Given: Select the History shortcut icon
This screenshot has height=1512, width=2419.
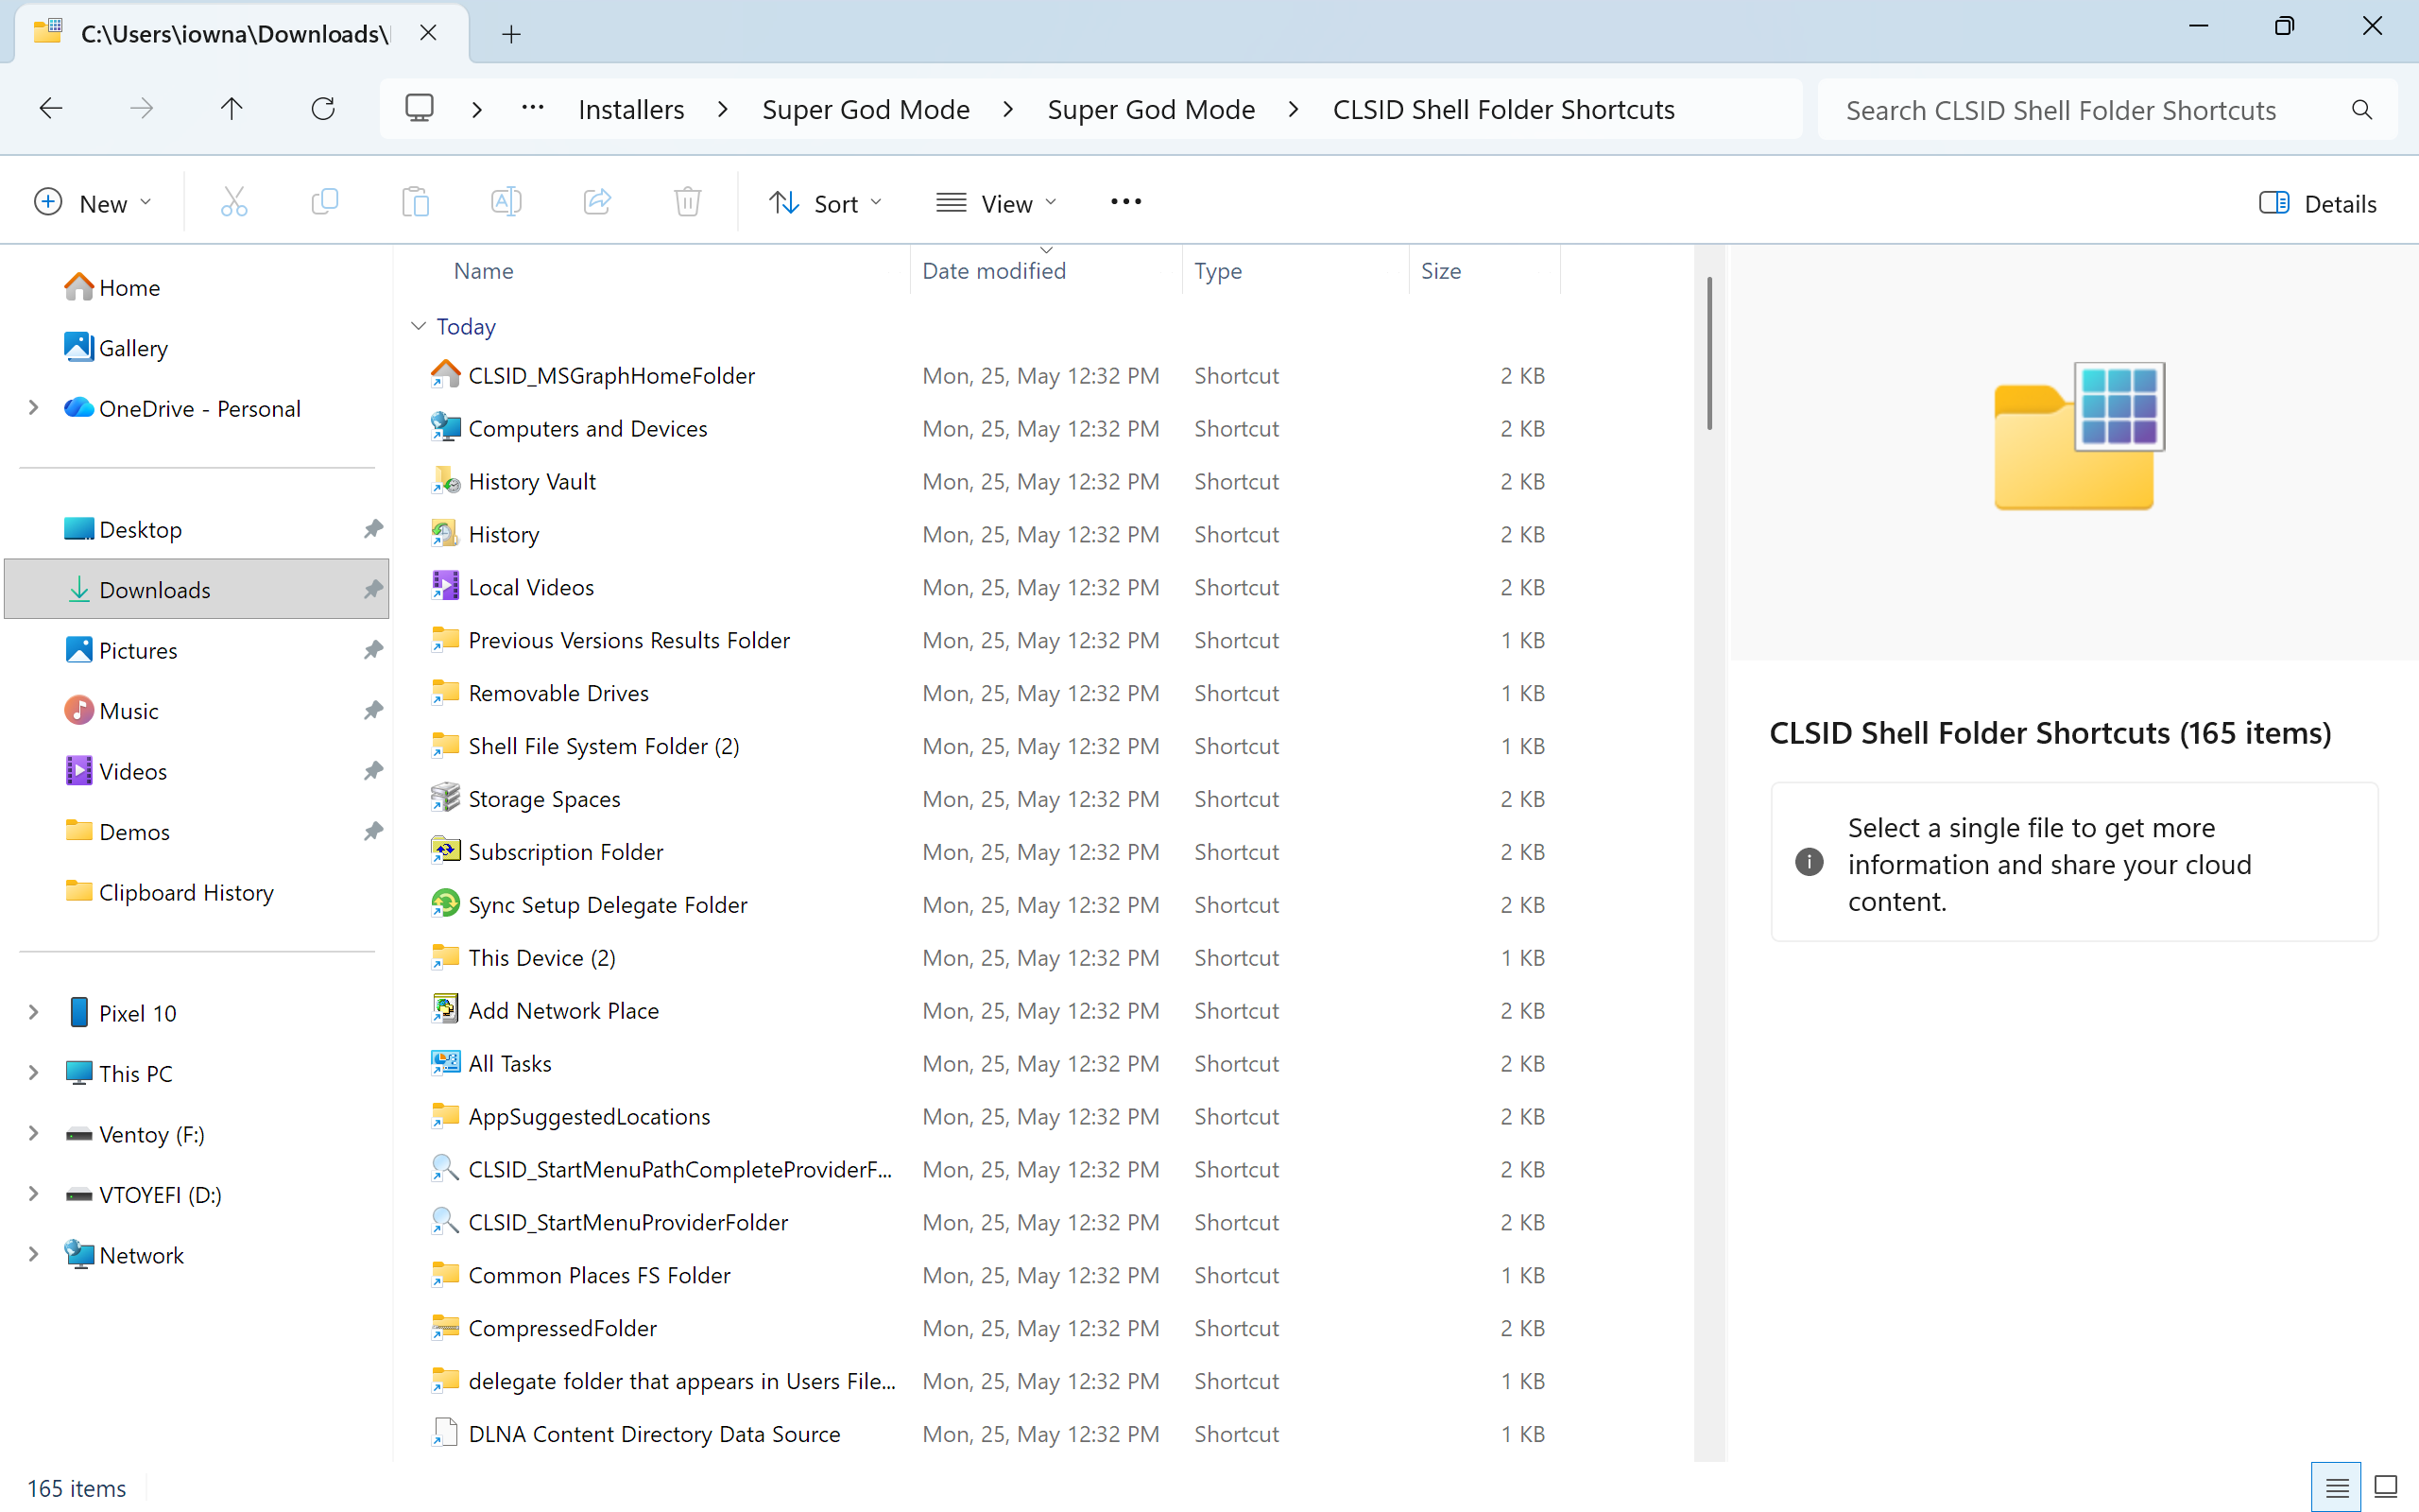Looking at the screenshot, I should coord(445,533).
